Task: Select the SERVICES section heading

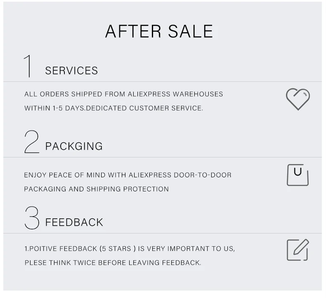Action: pos(71,71)
